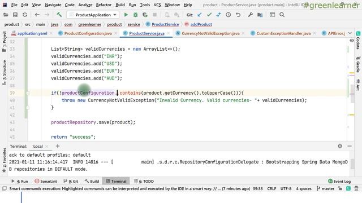
Task: Open the Codota side panel
Action: [358, 41]
